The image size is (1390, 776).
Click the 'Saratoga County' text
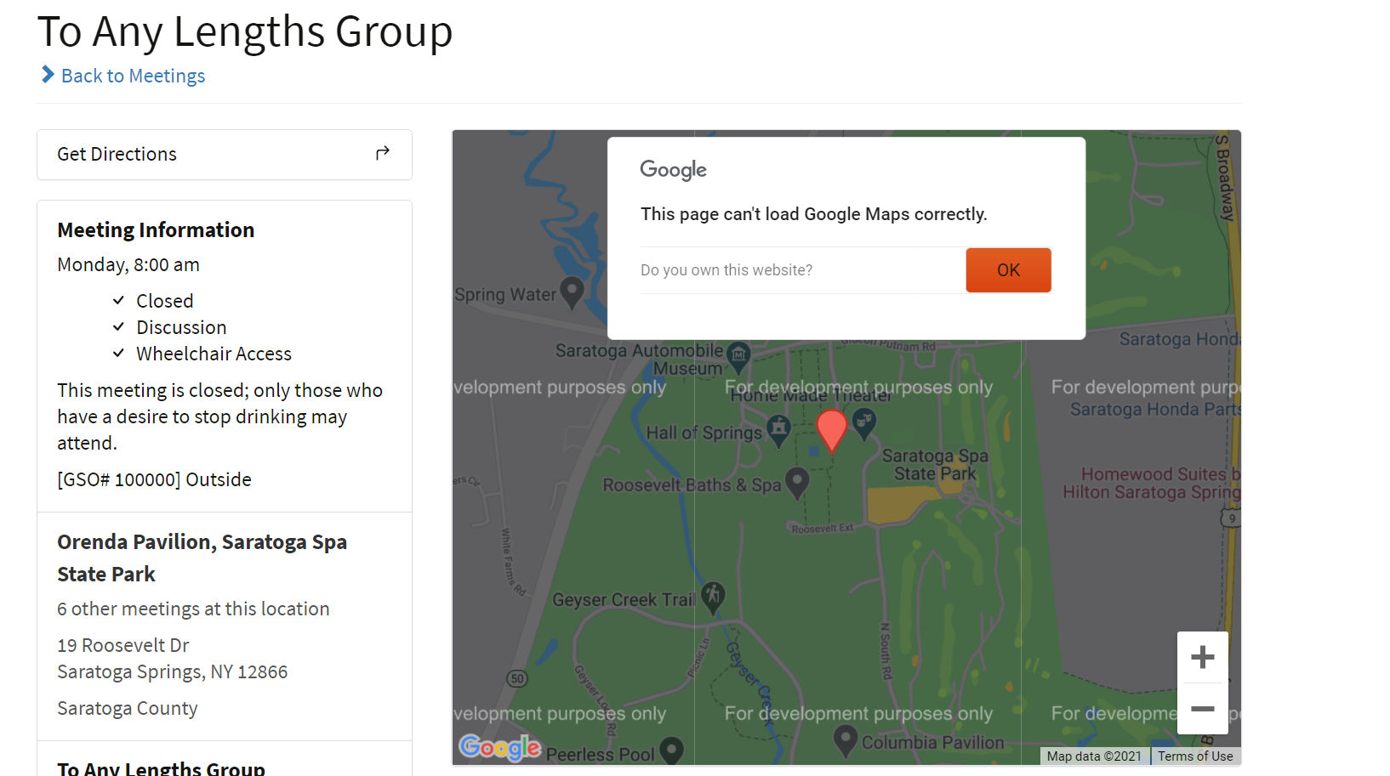click(x=128, y=708)
